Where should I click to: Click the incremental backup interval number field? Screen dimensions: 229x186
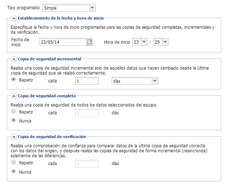[x=87, y=81]
